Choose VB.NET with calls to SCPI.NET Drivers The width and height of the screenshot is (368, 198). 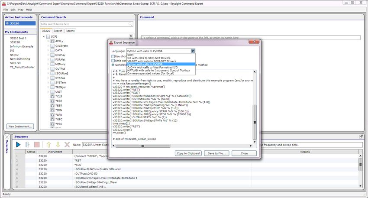[x=161, y=61]
